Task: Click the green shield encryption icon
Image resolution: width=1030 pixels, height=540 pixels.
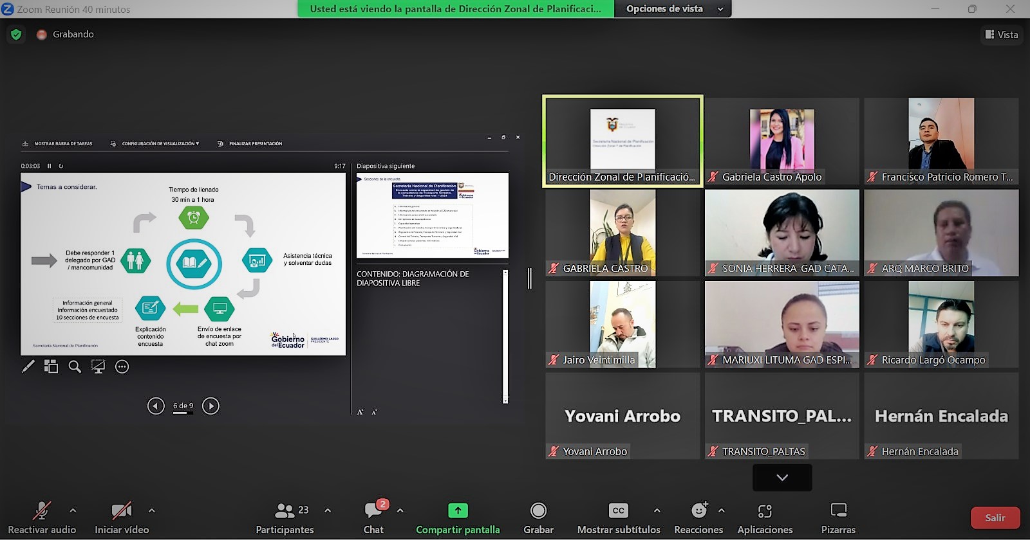Action: point(16,35)
